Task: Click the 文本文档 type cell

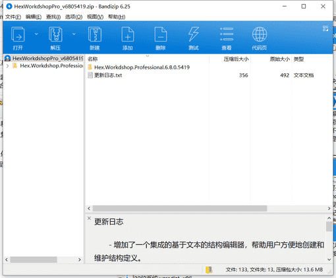Action: coord(304,75)
